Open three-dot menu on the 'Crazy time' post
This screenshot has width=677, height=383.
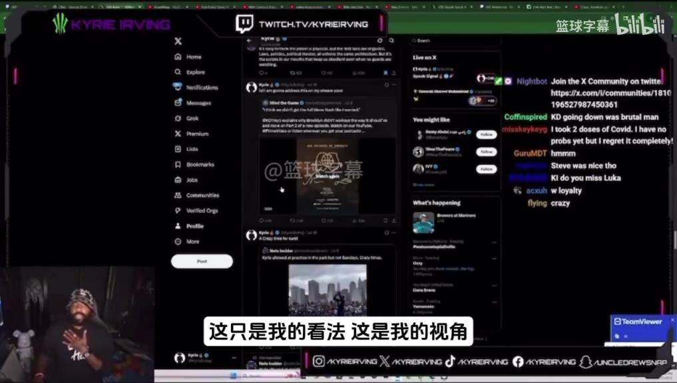[395, 234]
